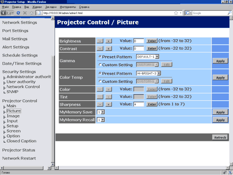Screen dimensions: 233x175
Task: Click sidebar vertical scrollbar down arrow
Action: (53, 164)
